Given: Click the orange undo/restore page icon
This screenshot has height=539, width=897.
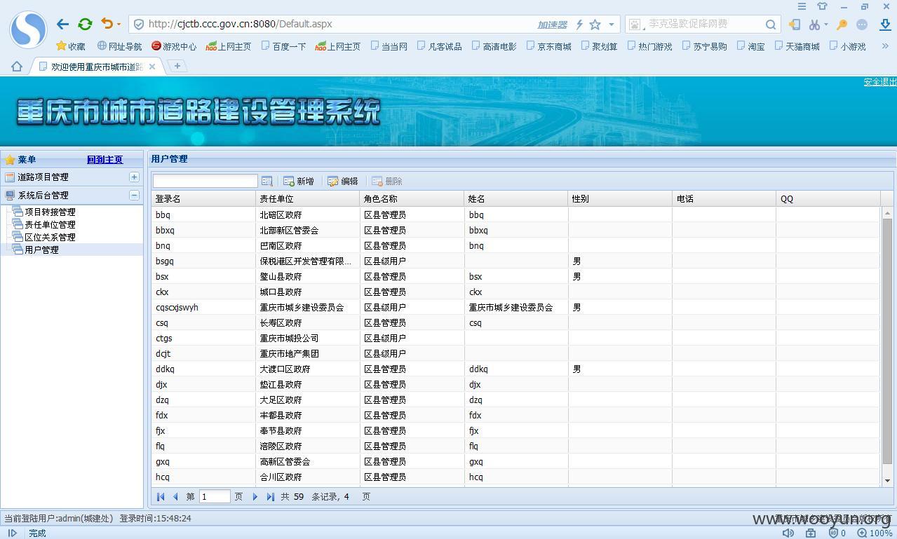Looking at the screenshot, I should pyautogui.click(x=107, y=24).
